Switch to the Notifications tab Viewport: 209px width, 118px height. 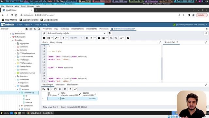[73, 85]
